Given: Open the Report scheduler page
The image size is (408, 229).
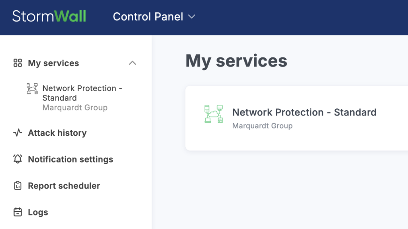Looking at the screenshot, I should point(64,186).
